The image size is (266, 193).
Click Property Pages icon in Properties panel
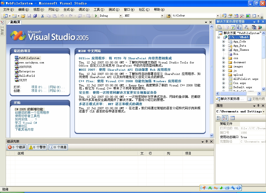click(232, 118)
